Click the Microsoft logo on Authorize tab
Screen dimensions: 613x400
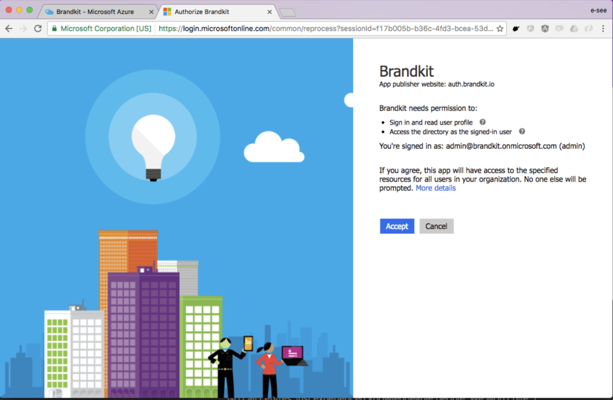click(x=167, y=12)
